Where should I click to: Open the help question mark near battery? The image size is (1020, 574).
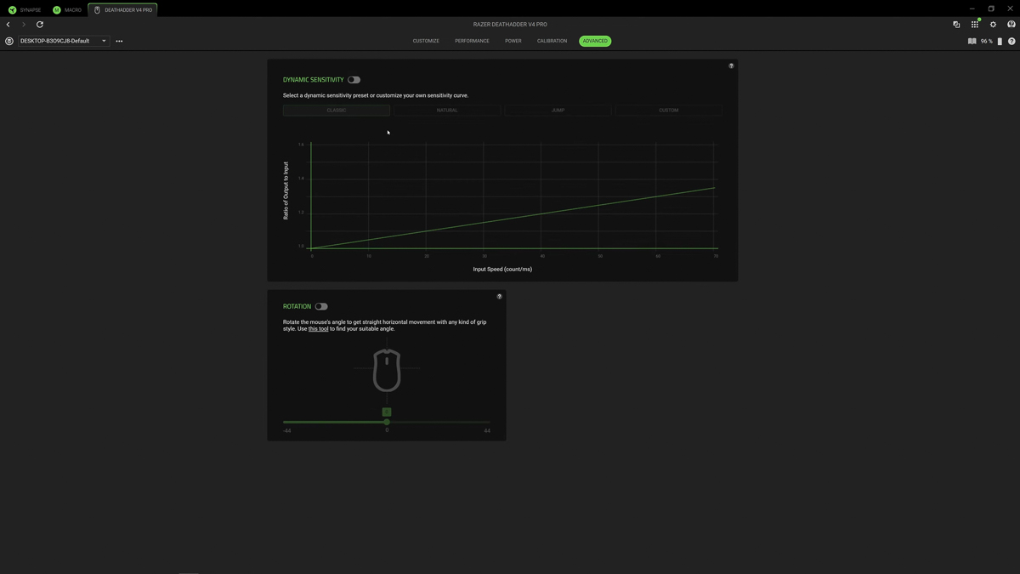1011,41
